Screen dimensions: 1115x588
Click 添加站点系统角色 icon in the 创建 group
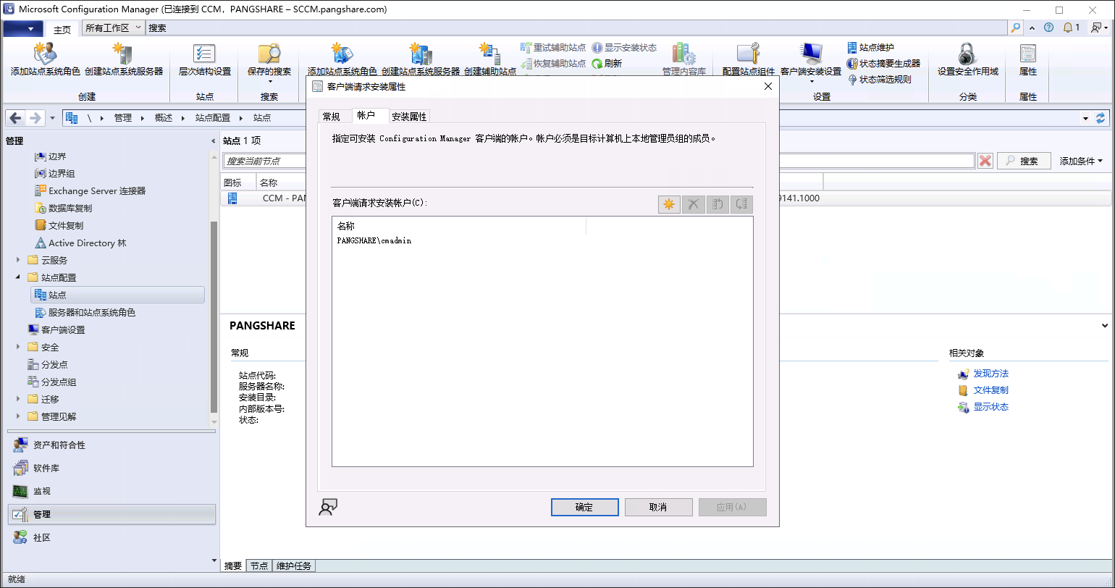point(46,54)
